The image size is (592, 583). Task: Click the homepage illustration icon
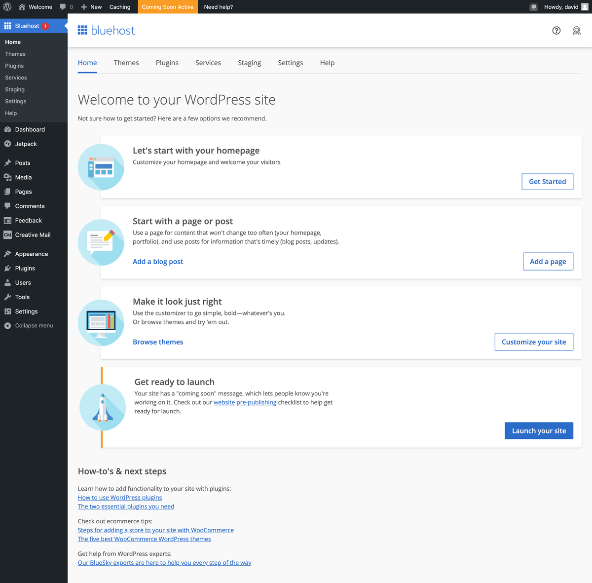pyautogui.click(x=101, y=167)
